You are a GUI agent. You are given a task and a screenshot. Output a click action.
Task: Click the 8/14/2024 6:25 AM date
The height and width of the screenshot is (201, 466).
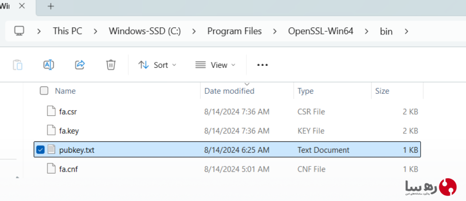tap(237, 150)
